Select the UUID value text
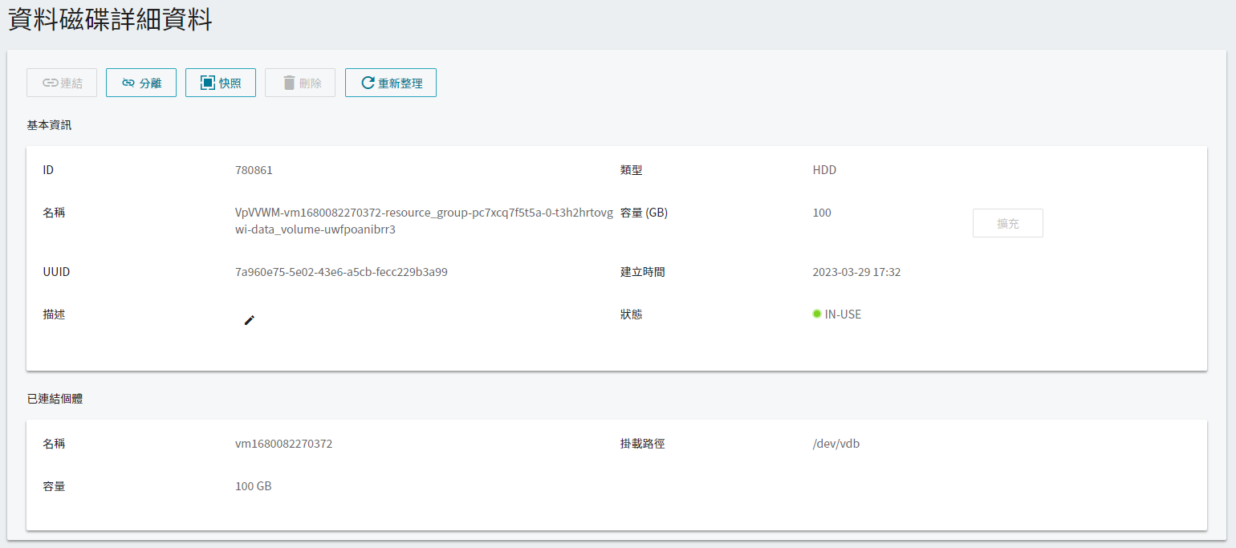Screen dimensions: 1236x548 click(x=341, y=272)
